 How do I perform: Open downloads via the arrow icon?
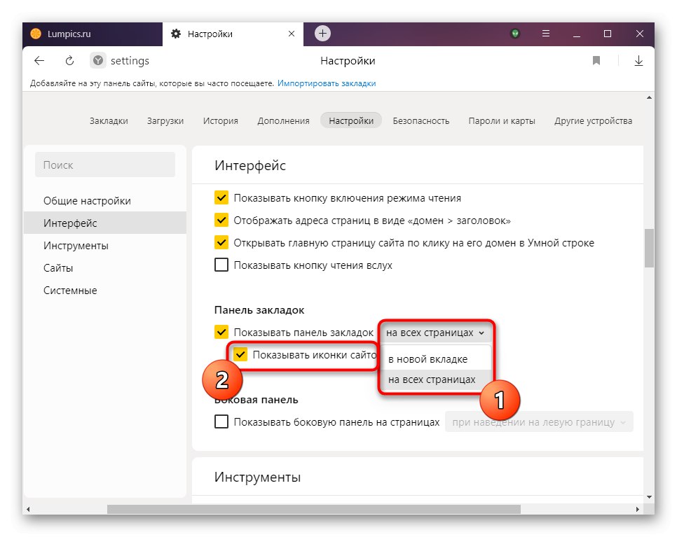638,61
